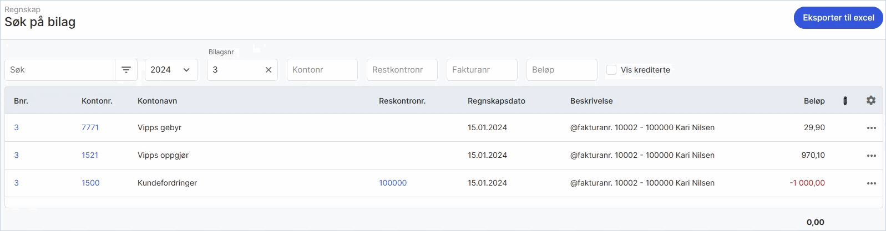Open account 1500 link
The width and height of the screenshot is (886, 231).
click(90, 183)
